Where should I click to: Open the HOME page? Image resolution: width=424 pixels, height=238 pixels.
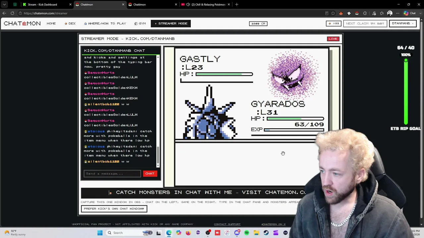point(51,23)
